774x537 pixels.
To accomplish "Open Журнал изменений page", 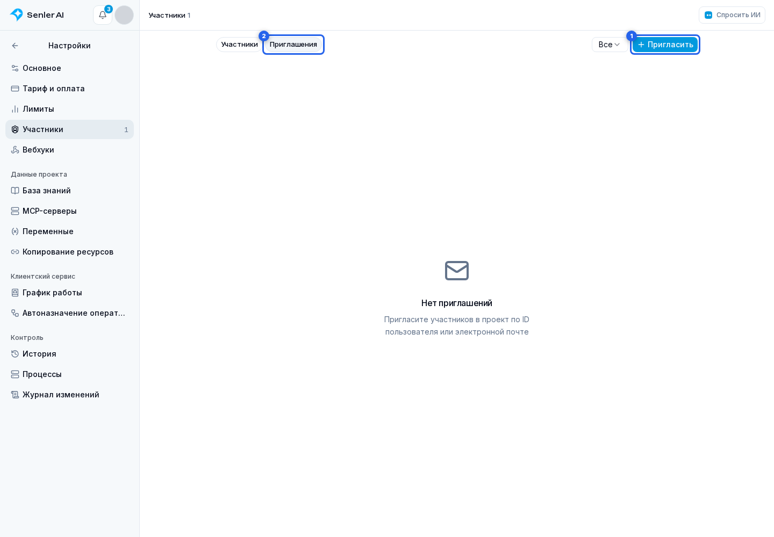I will click(x=69, y=395).
